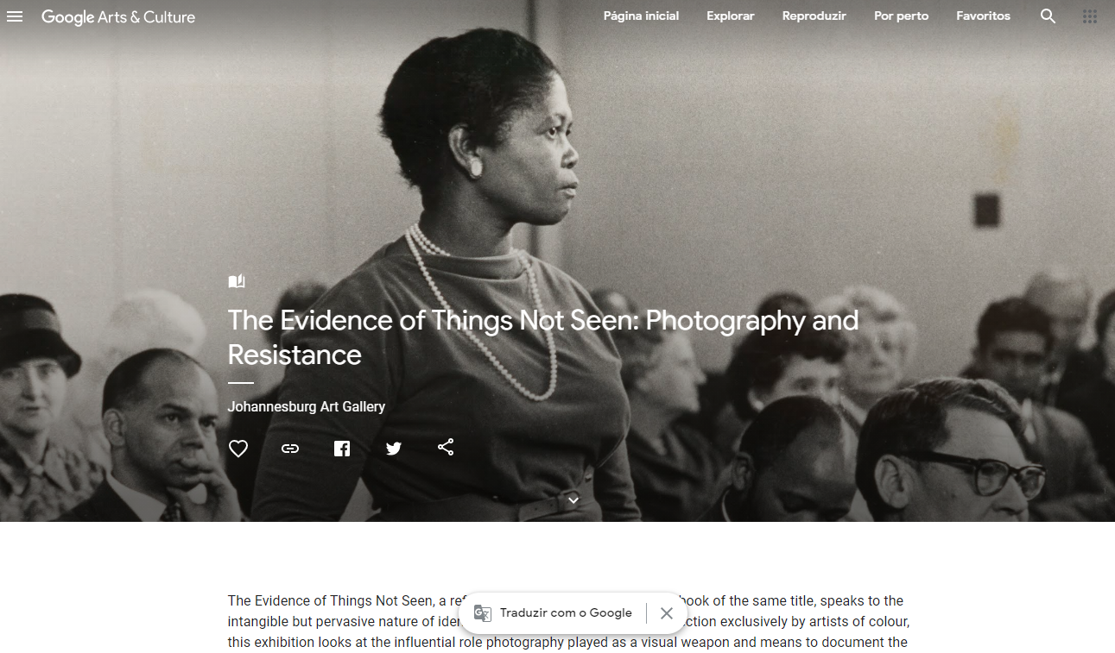The image size is (1115, 653).
Task: Open the hamburger main menu
Action: coord(15,16)
